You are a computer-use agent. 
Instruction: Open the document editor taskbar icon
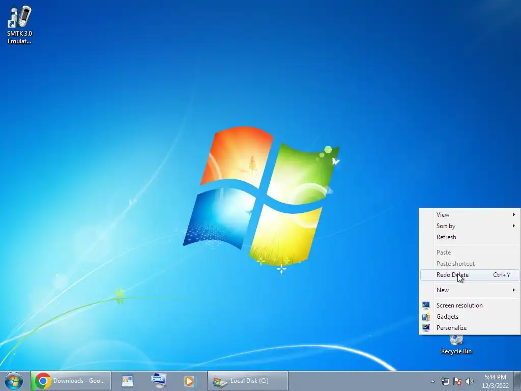(x=128, y=381)
